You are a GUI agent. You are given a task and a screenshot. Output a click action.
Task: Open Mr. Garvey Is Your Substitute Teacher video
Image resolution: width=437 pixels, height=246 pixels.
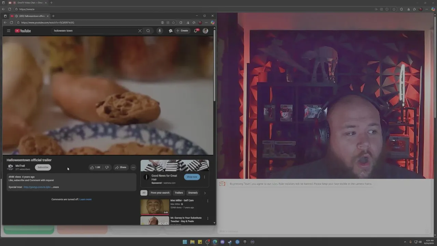(186, 220)
